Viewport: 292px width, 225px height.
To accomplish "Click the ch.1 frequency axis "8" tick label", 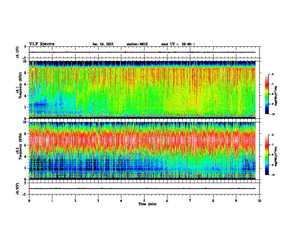I will point(26,73).
